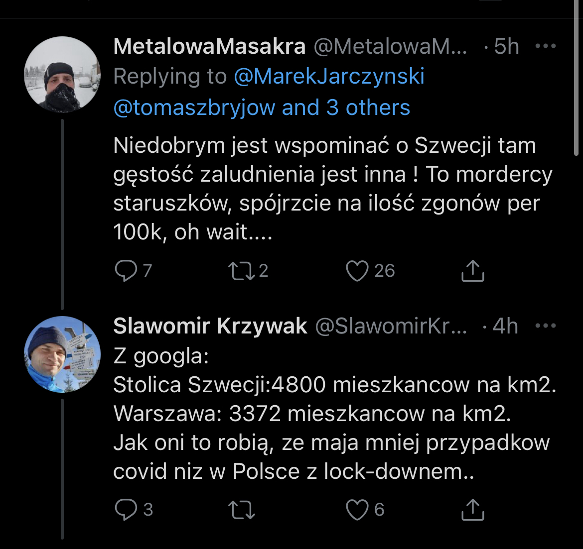583x549 pixels.
Task: Retweet MetalowaMasakra's tweet about Szwecja
Action: point(240,271)
